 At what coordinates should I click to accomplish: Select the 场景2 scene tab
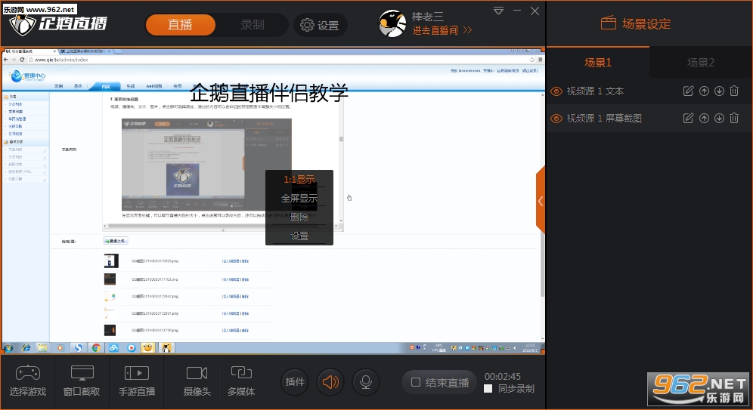pyautogui.click(x=701, y=63)
